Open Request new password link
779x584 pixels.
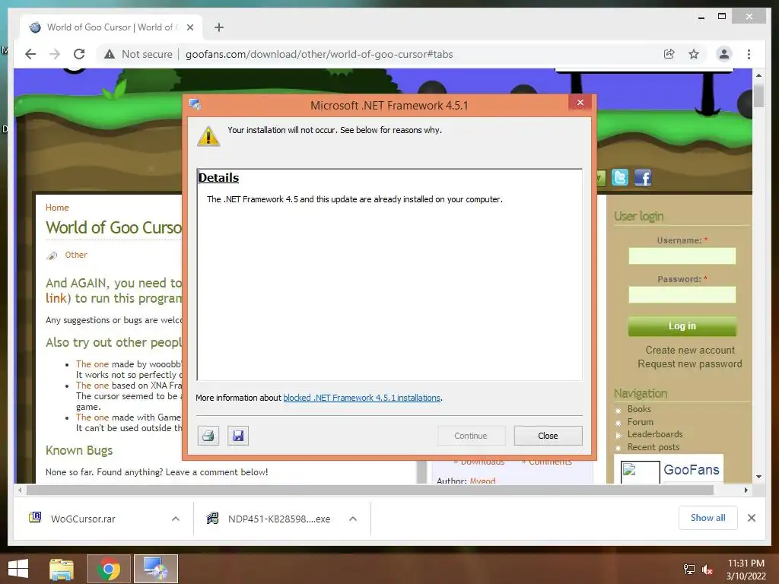(x=689, y=364)
